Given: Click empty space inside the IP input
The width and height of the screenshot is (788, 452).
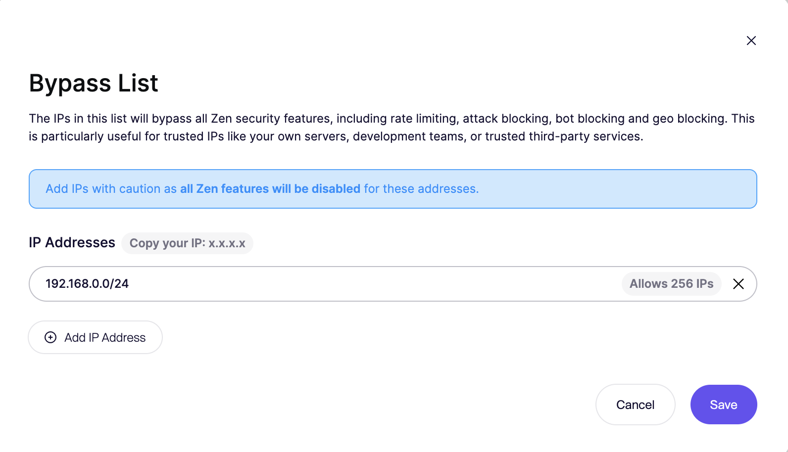Looking at the screenshot, I should (371, 284).
